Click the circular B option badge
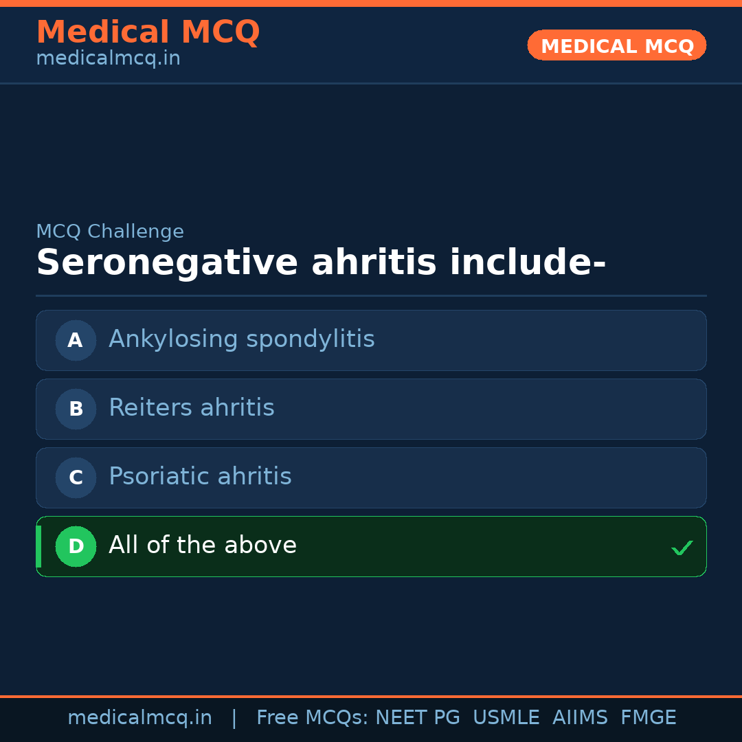 pyautogui.click(x=76, y=409)
